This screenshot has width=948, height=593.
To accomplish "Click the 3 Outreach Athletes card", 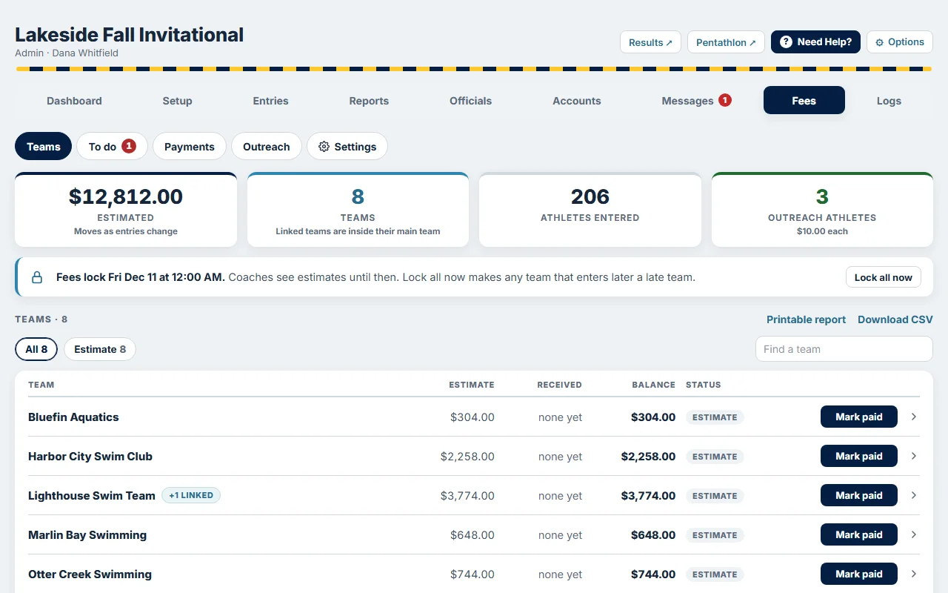I will 822,210.
